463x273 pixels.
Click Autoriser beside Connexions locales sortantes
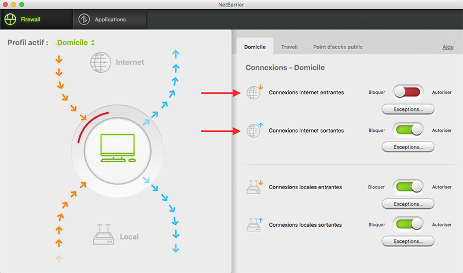(442, 225)
